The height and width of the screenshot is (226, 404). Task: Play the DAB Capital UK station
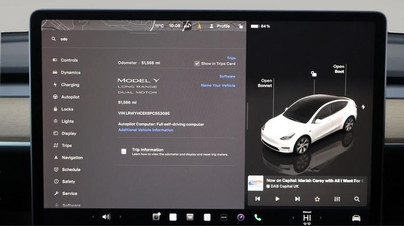click(277, 199)
